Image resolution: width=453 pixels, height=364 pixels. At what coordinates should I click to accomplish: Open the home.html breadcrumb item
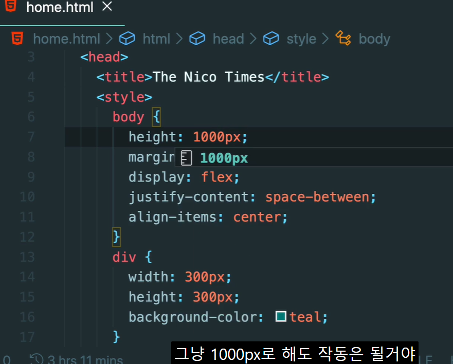point(66,39)
